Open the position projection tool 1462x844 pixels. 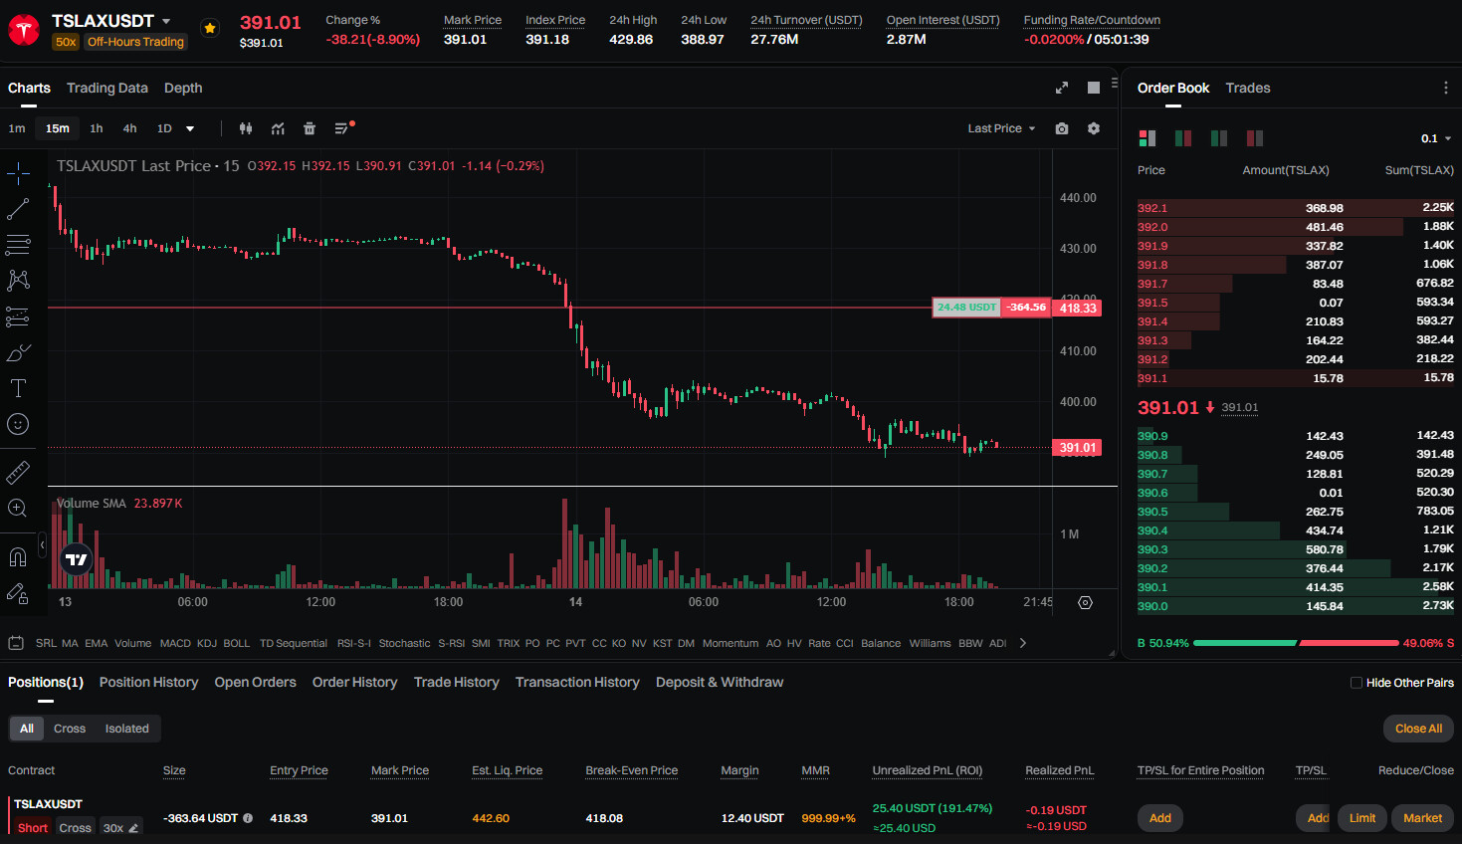tap(18, 316)
